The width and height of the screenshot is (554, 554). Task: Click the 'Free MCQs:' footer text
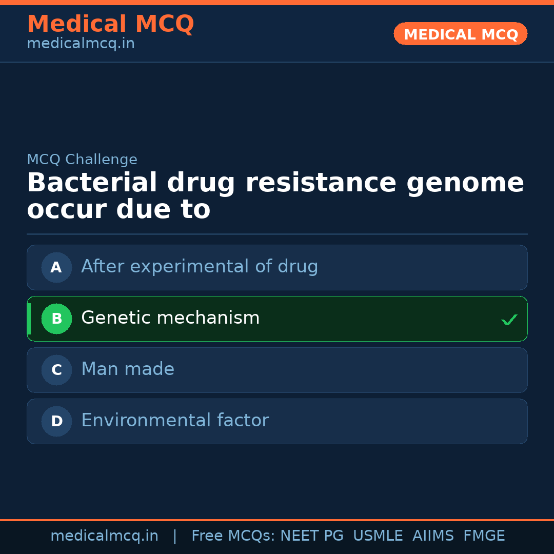tap(233, 536)
